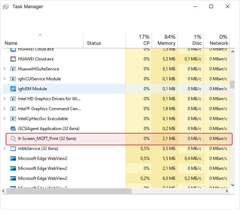The height and width of the screenshot is (210, 240).
Task: Sort by the 1% Disc column header
Action: click(x=191, y=41)
